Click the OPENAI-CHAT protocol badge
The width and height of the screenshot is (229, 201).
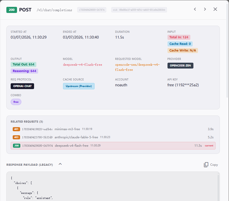tap(22, 86)
